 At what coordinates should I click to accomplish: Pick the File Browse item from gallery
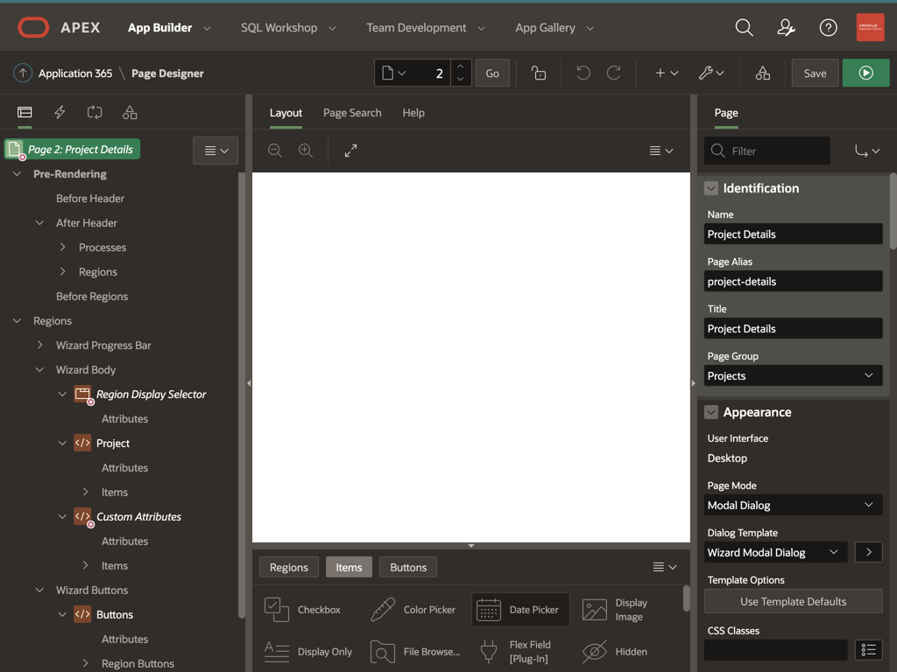(x=413, y=651)
